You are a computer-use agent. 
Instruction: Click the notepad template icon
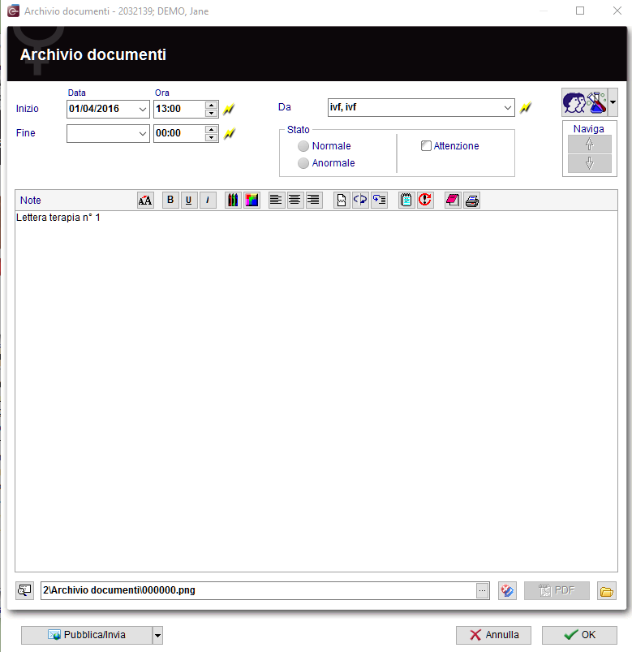(x=406, y=200)
